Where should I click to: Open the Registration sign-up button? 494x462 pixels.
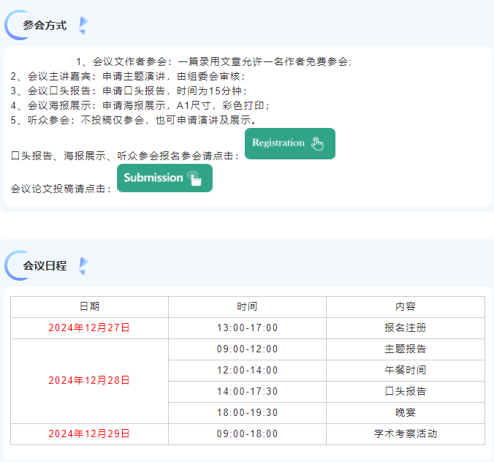[x=289, y=143]
